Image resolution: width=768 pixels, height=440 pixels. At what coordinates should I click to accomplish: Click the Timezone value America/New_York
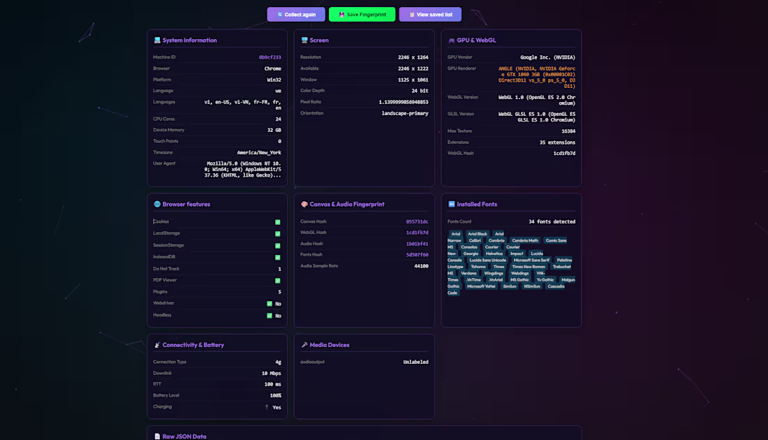(x=259, y=152)
